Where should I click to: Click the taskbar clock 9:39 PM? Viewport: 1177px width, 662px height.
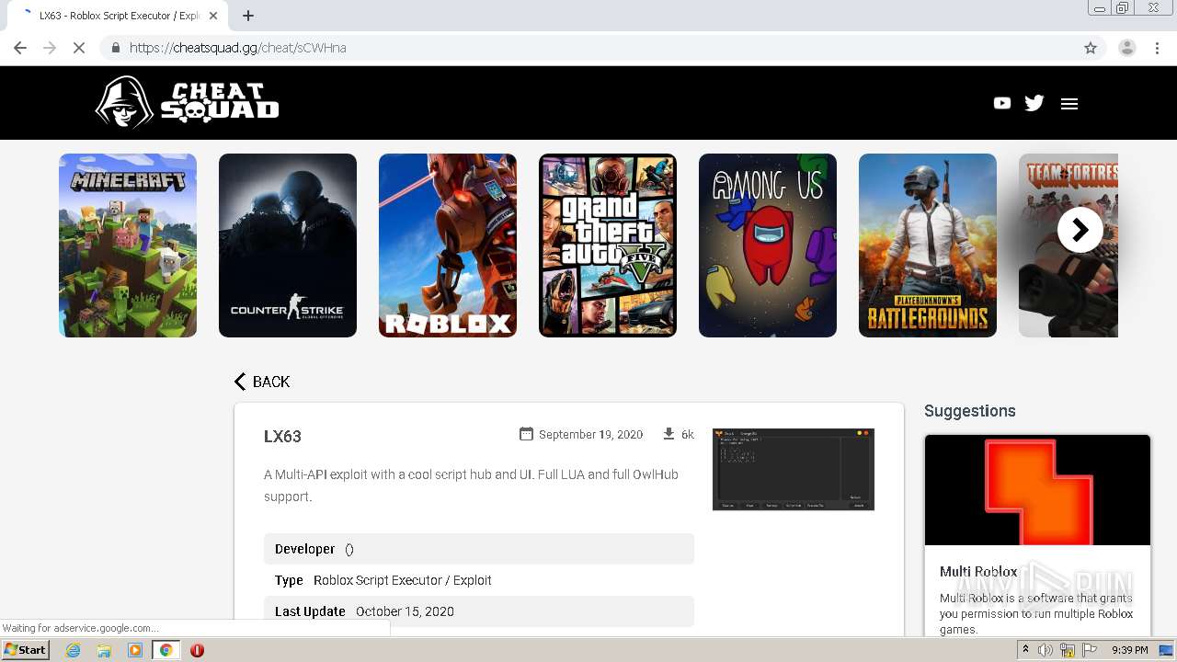pos(1130,650)
